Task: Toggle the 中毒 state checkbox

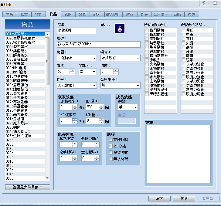Action: pos(183,35)
